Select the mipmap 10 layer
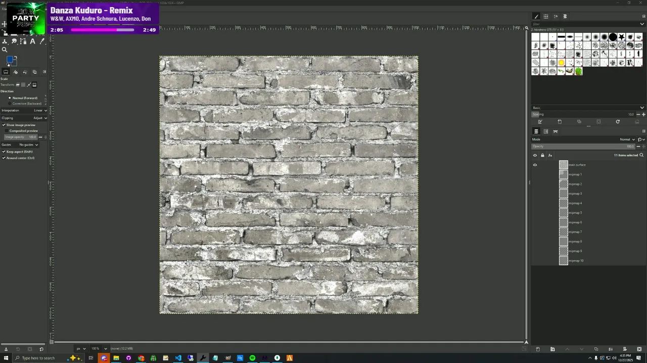 (588, 261)
